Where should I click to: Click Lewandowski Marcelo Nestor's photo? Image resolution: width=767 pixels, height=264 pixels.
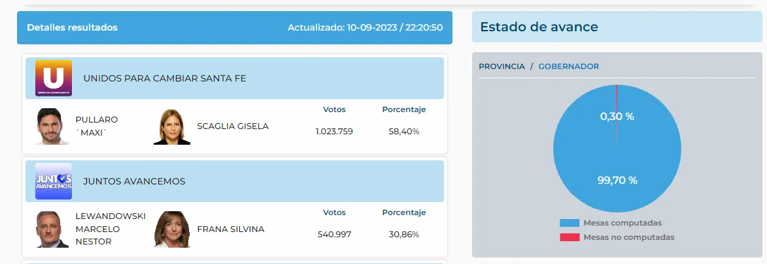52,229
